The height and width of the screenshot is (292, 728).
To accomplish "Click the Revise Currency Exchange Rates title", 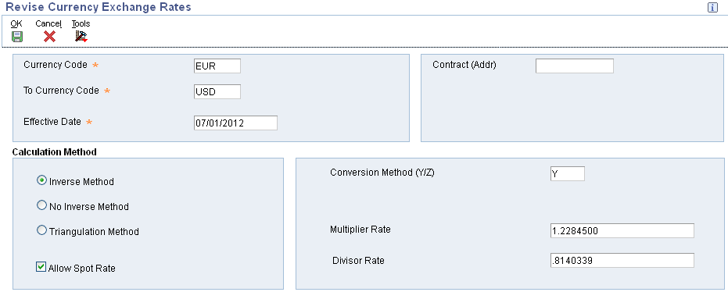I will pyautogui.click(x=99, y=7).
